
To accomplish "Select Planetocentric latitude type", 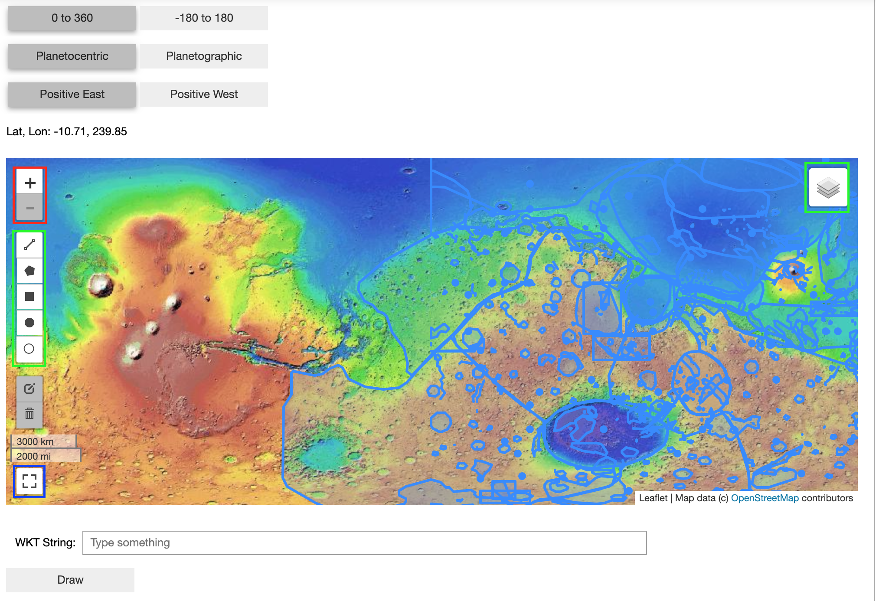I will click(x=72, y=56).
